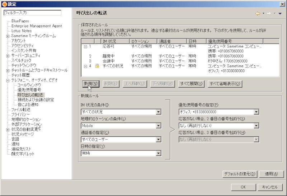The width and height of the screenshot is (287, 196).
Task: Click the すべて省略表示(O) button
Action: pyautogui.click(x=225, y=84)
